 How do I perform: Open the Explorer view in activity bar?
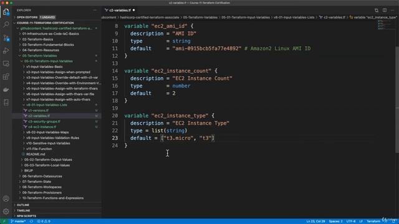coord(6,12)
